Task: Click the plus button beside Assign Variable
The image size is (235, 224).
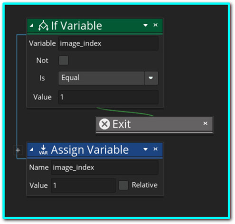Action: pos(18,150)
